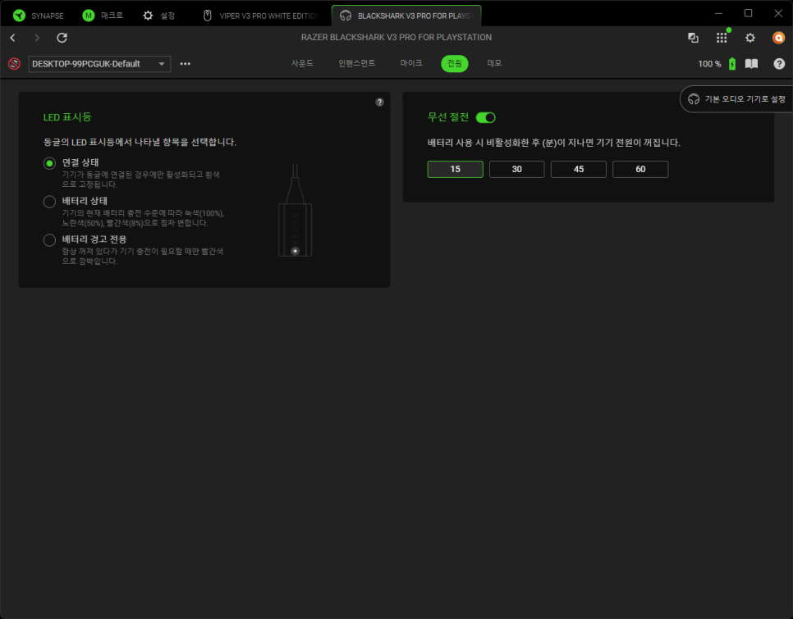The height and width of the screenshot is (619, 793).
Task: Select the 연결 상태 radio option
Action: point(49,163)
